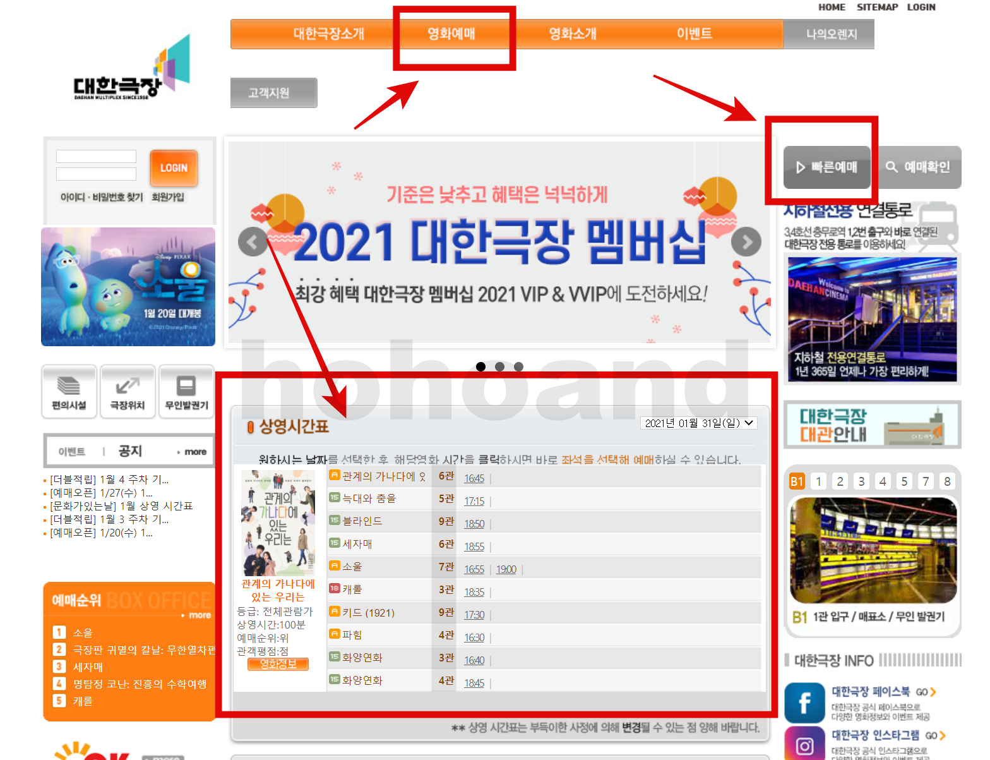Open notice [예매오픈] 1/27(수)
The width and height of the screenshot is (990, 760).
click(101, 493)
